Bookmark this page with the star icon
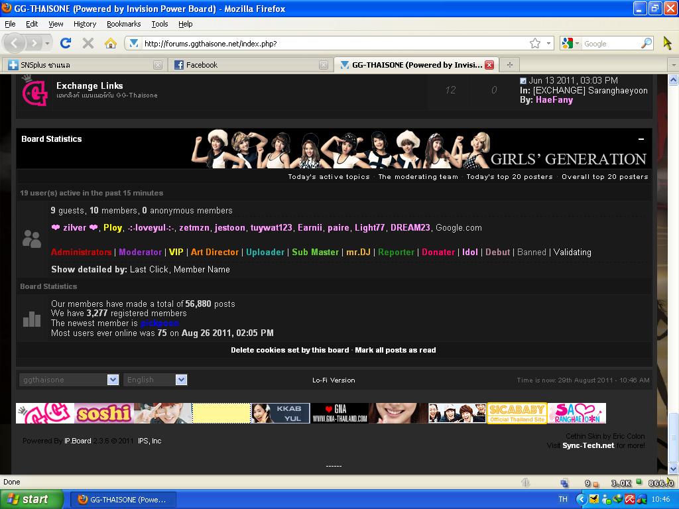Screen dimensions: 679x509 coord(535,43)
